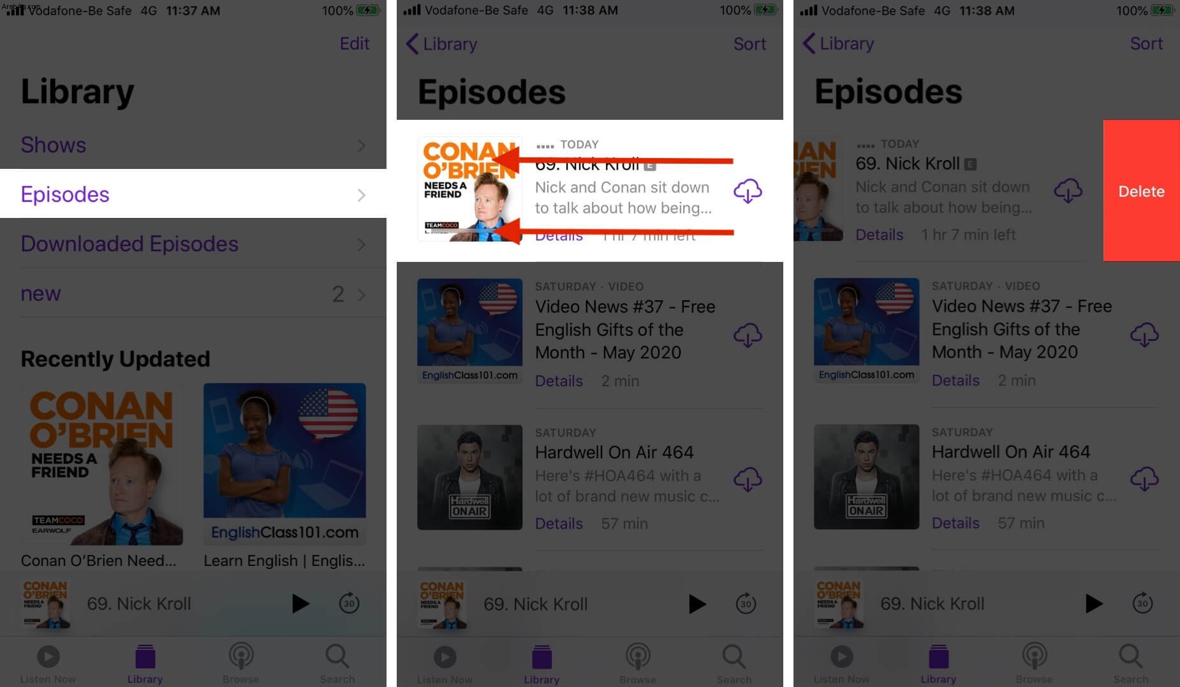The image size is (1180, 687).
Task: Play 69. Nick Kroll in left screen mini player
Action: click(300, 603)
